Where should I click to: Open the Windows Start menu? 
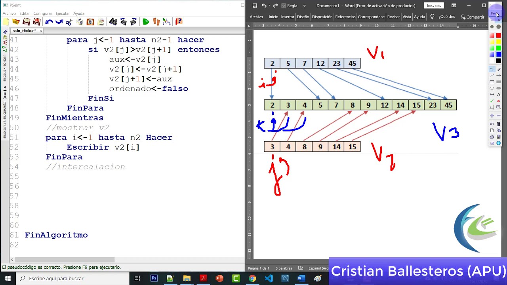coord(8,278)
